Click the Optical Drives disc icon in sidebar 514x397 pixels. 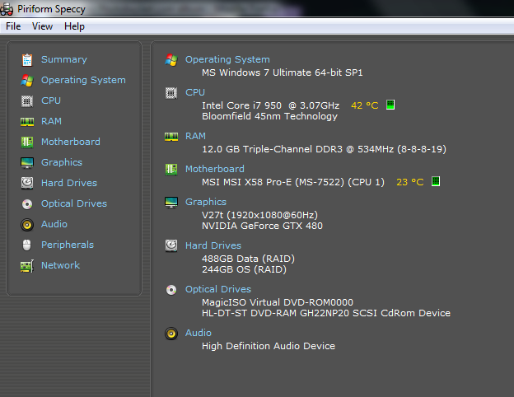tap(27, 203)
